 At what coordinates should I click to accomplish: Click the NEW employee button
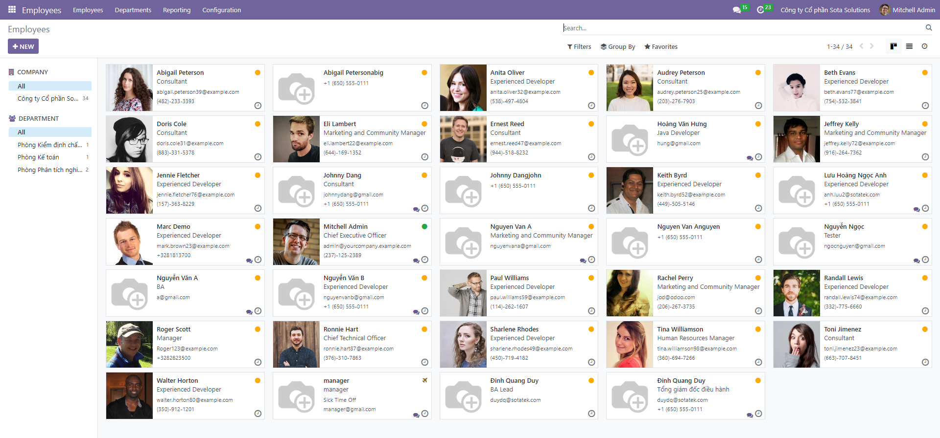click(23, 46)
